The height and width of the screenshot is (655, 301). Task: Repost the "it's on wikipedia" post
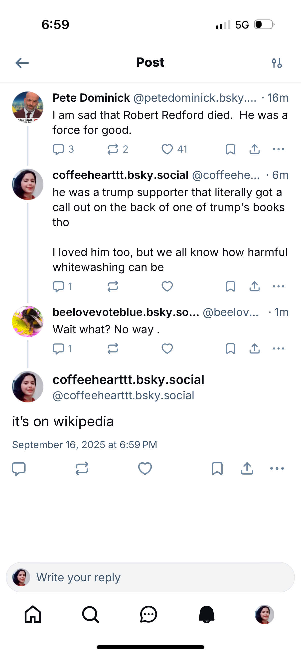pos(82,468)
